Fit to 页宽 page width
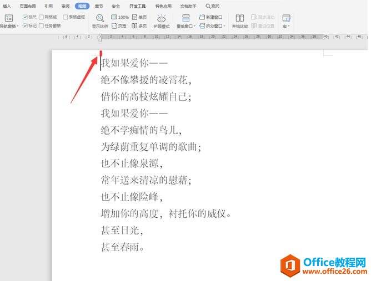 click(119, 25)
